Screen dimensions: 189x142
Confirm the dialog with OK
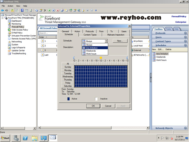point(93,106)
